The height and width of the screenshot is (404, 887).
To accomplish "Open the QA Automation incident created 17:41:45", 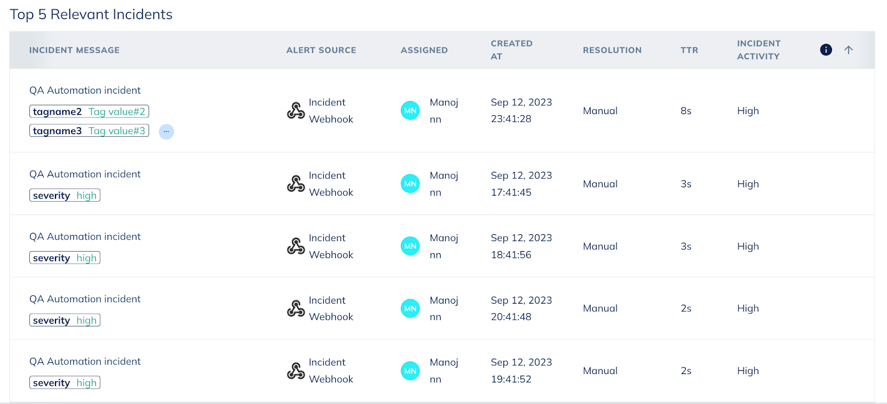I will tap(85, 174).
